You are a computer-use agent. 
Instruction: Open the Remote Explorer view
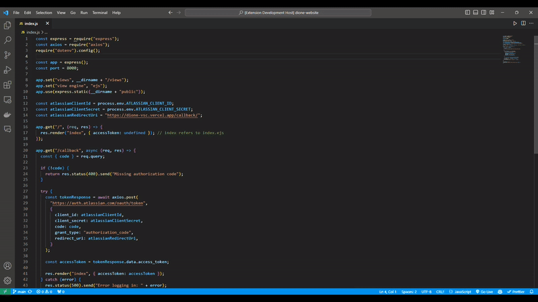tap(7, 99)
